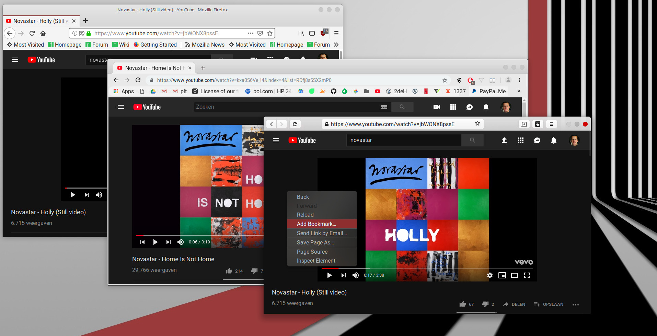Toggle theater mode in Holly player
The height and width of the screenshot is (336, 657).
[515, 275]
